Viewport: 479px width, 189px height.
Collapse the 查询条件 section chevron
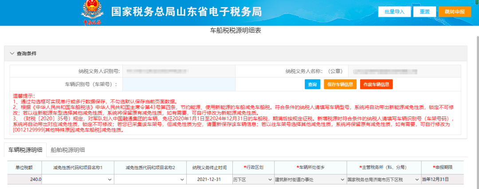(12, 54)
